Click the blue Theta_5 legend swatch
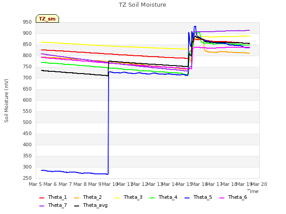Image resolution: width=286 pixels, height=214 pixels. [187, 198]
